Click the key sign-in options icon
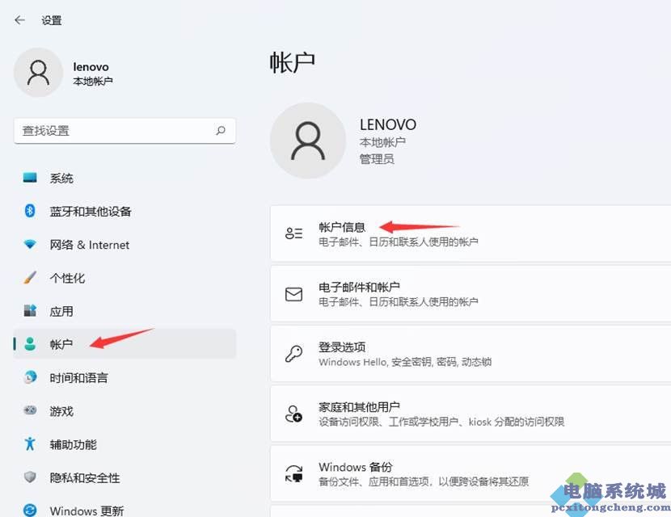Image resolution: width=671 pixels, height=517 pixels. [x=294, y=354]
